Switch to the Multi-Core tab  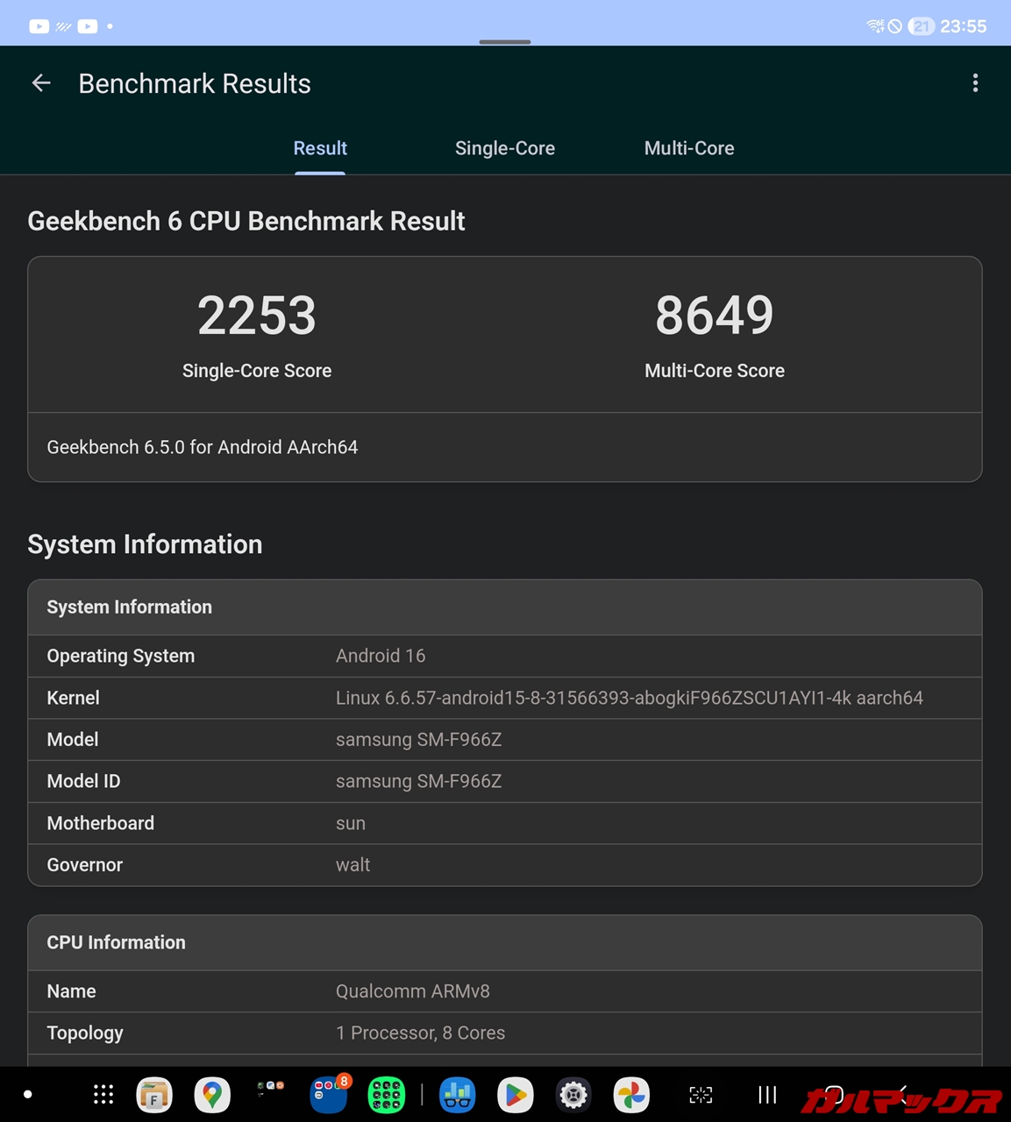coord(689,148)
